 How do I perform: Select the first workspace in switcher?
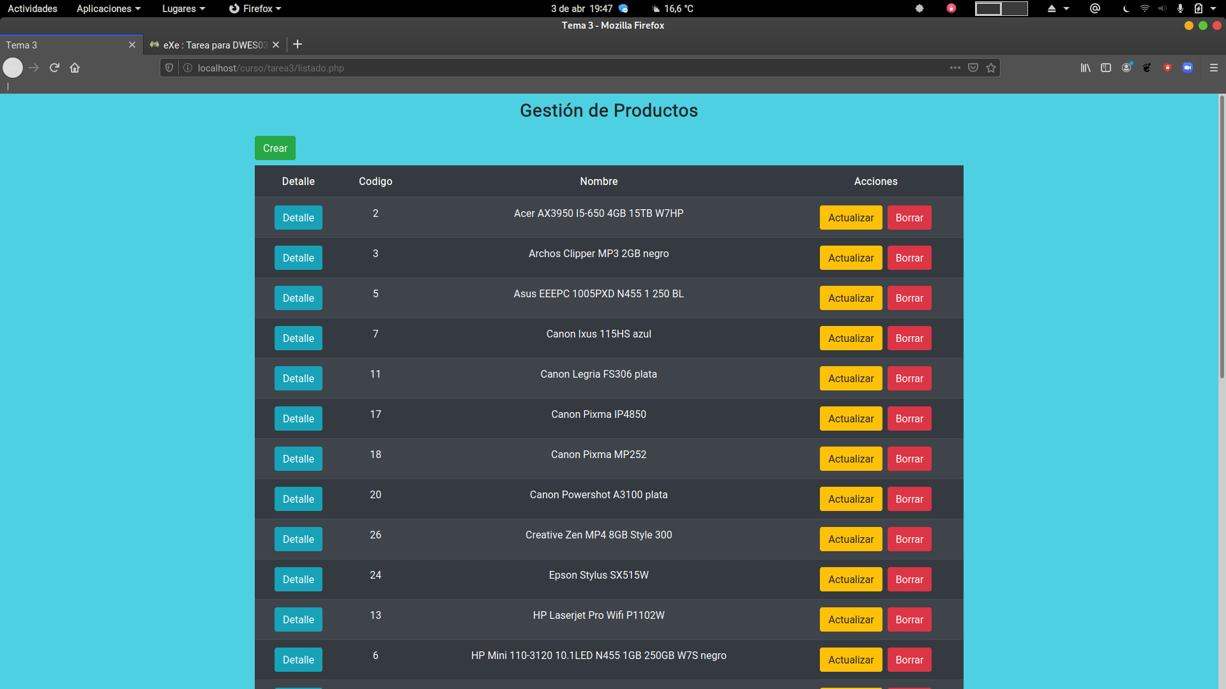pyautogui.click(x=988, y=8)
